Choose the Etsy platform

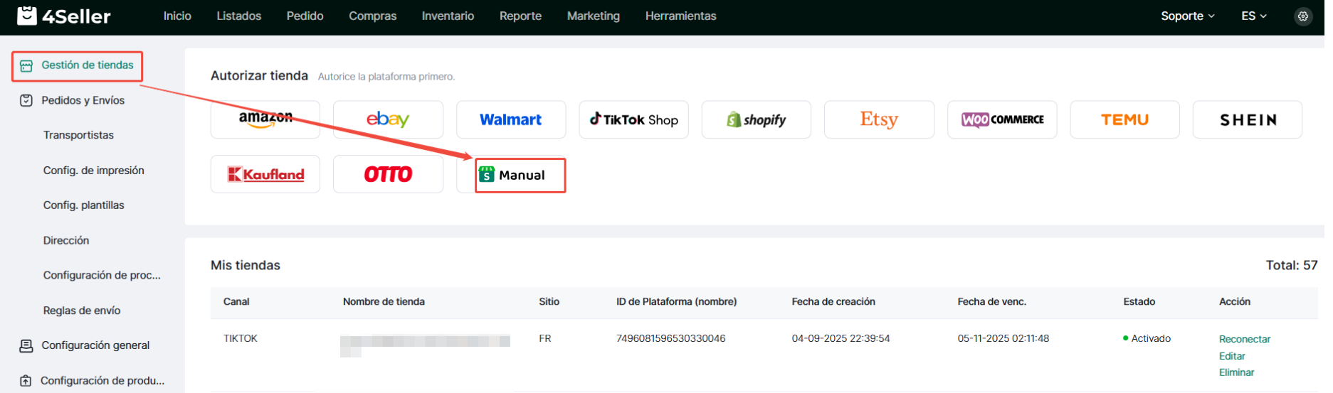(879, 119)
